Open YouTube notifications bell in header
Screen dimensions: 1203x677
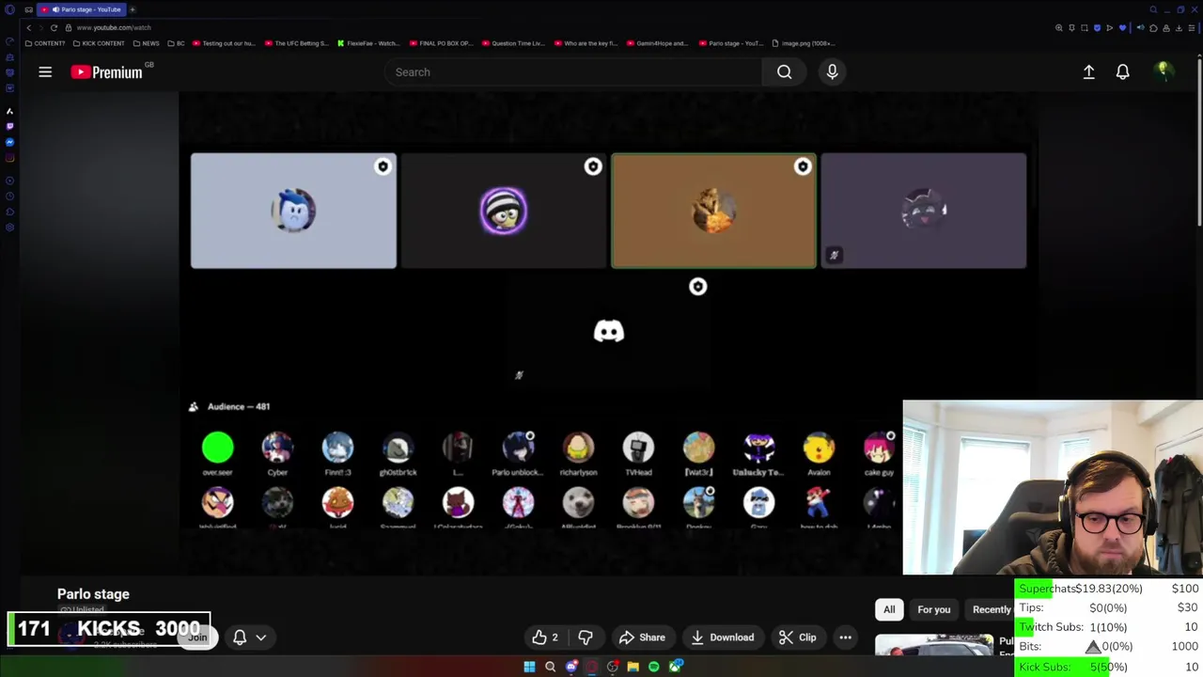pyautogui.click(x=1122, y=72)
